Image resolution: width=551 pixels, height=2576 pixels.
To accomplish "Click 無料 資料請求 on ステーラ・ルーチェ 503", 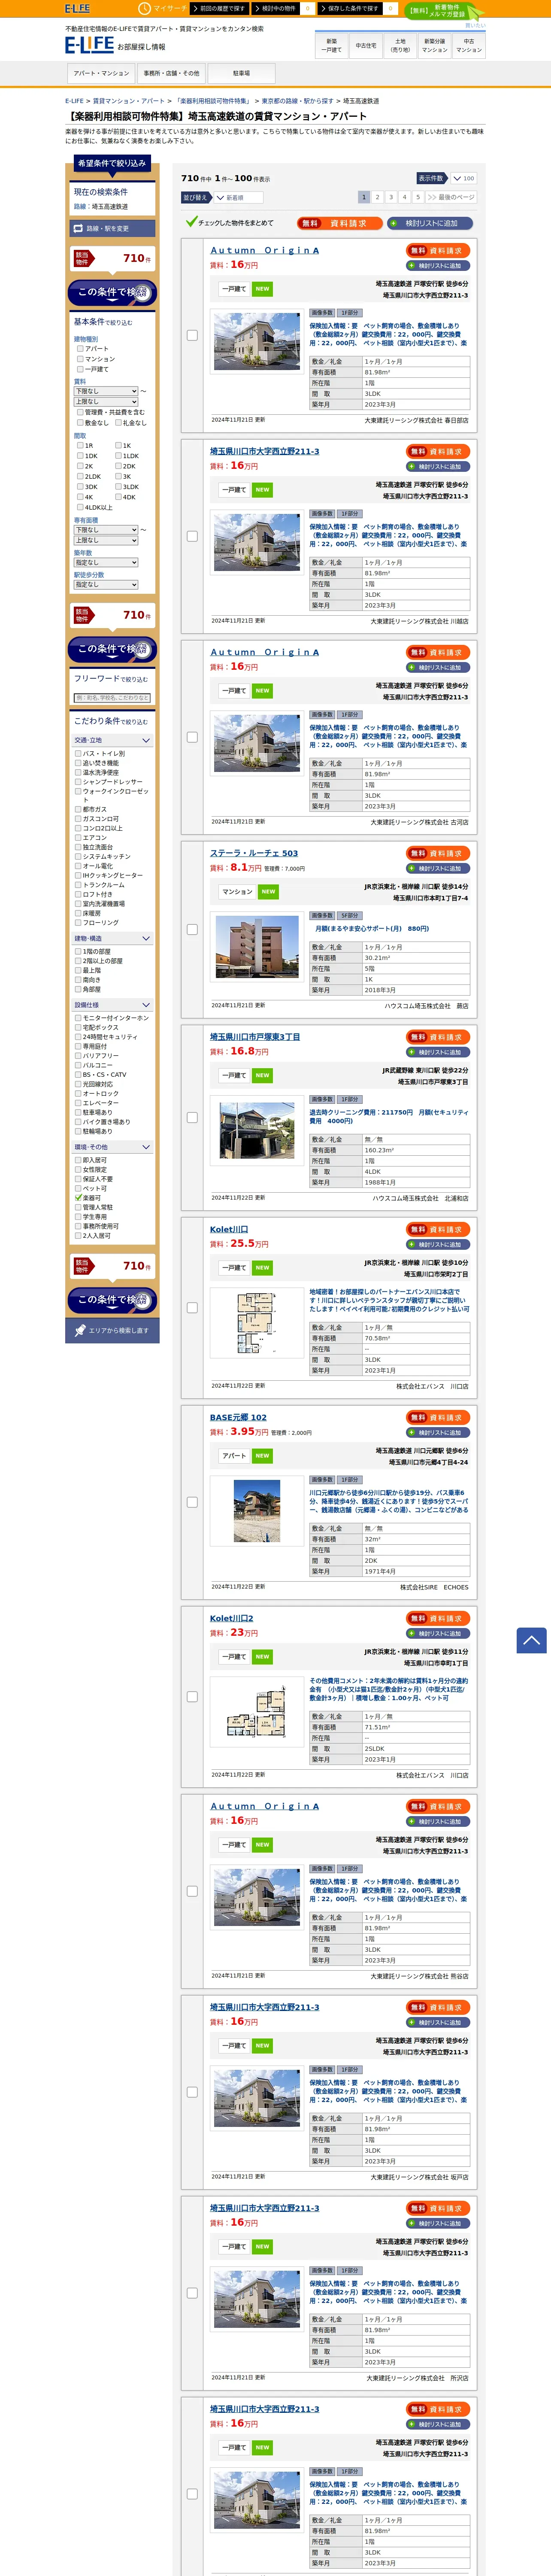I will [438, 853].
